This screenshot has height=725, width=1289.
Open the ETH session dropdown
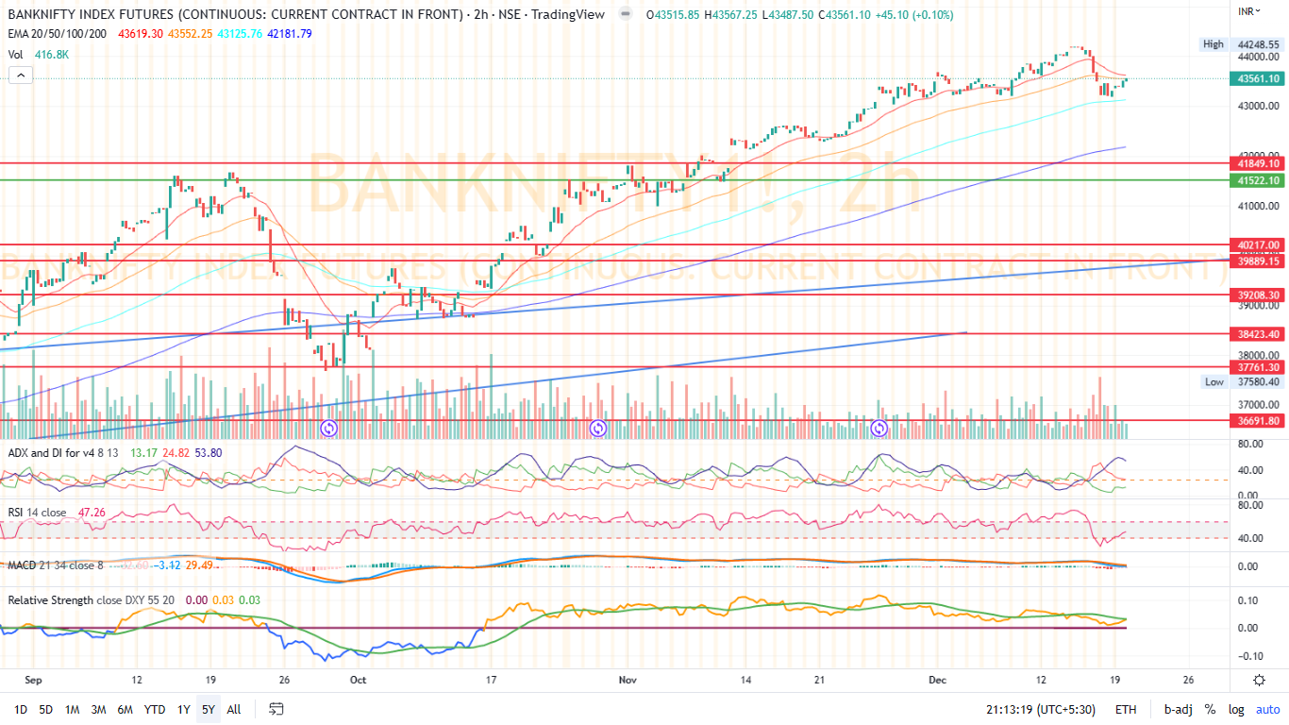[1126, 709]
